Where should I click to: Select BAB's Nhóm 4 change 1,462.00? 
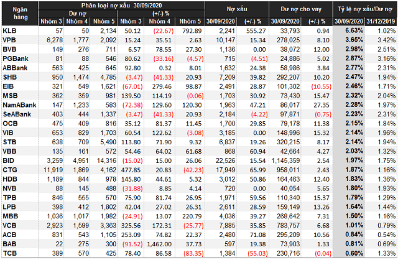[159, 244]
